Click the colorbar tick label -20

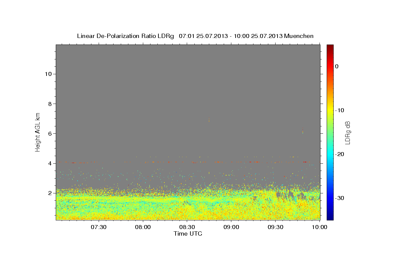click(x=340, y=154)
